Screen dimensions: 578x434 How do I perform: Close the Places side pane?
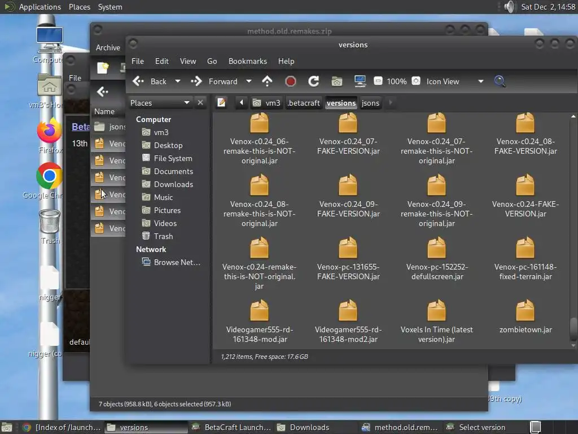point(200,103)
